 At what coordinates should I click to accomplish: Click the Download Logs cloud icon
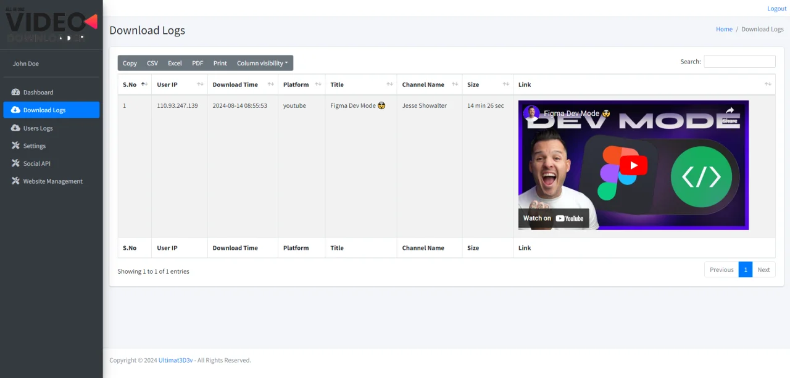(x=15, y=110)
